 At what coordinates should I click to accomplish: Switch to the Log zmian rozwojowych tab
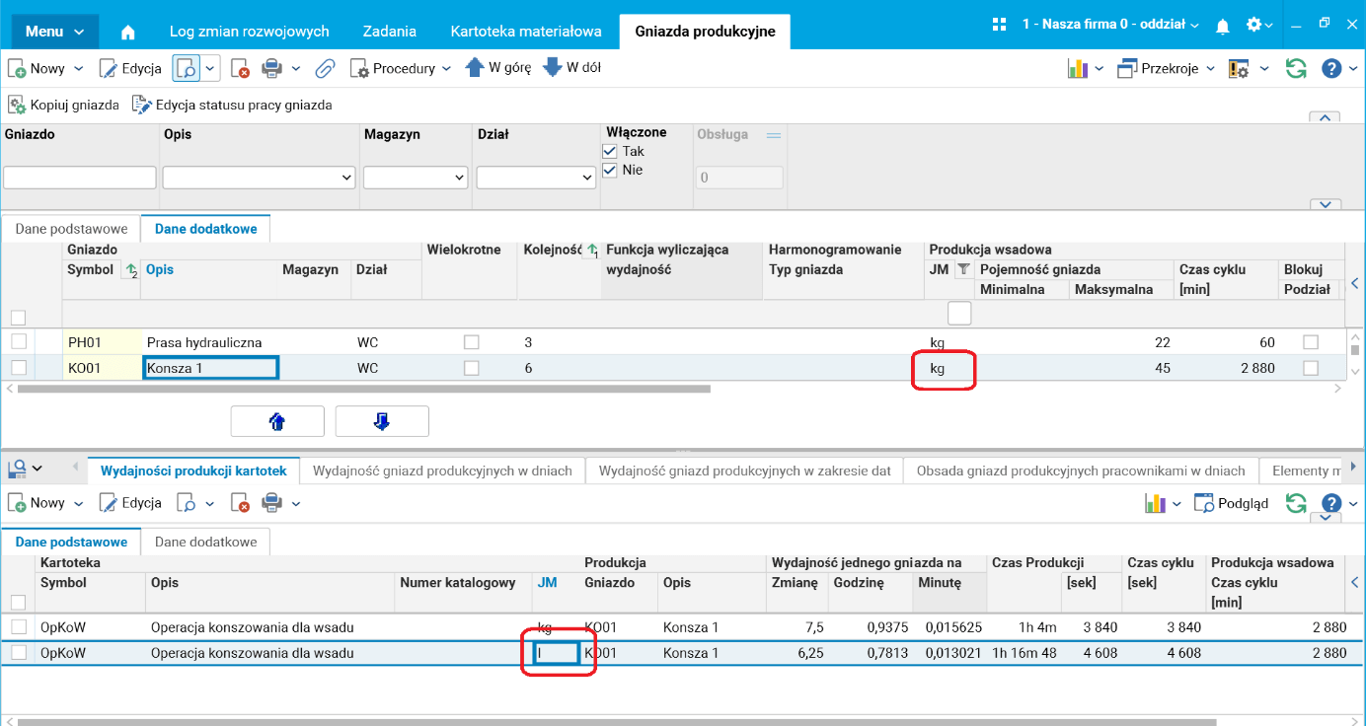click(250, 32)
